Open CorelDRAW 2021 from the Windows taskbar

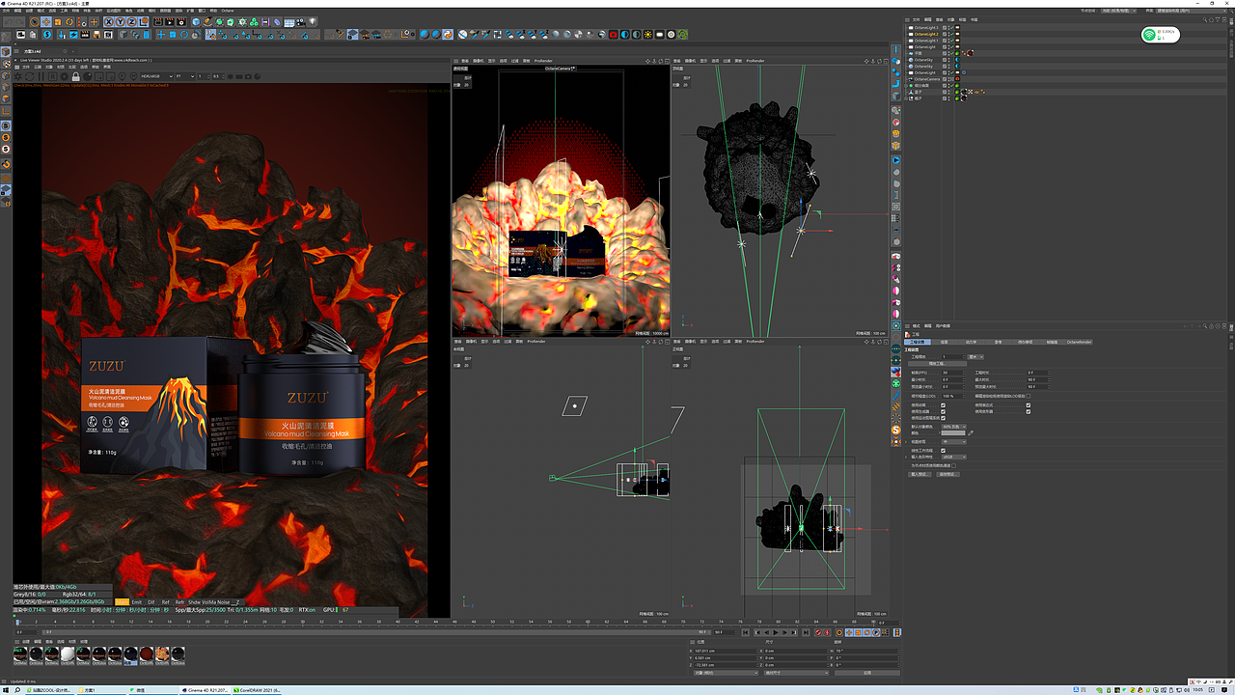point(256,690)
